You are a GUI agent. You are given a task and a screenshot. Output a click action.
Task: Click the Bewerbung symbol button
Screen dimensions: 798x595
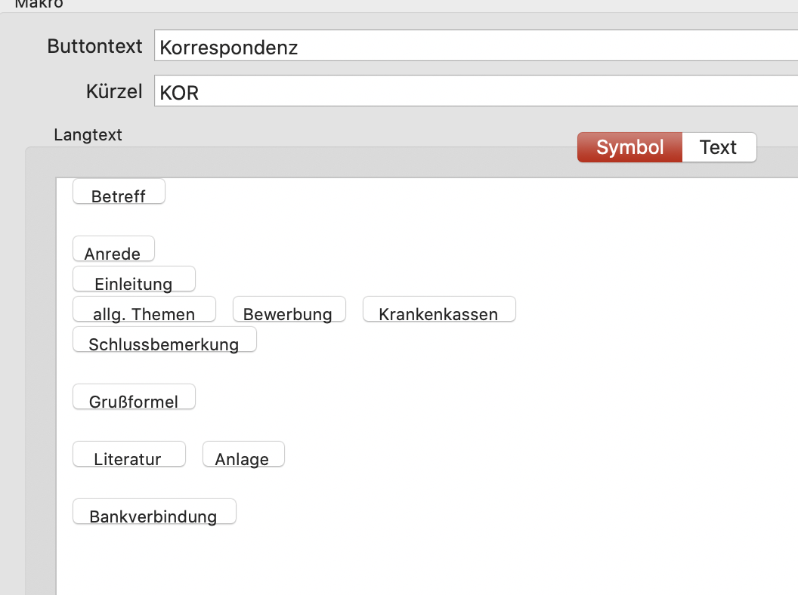click(x=289, y=310)
